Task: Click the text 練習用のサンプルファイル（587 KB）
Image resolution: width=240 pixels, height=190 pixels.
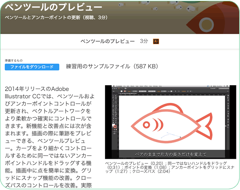Action: [112, 66]
